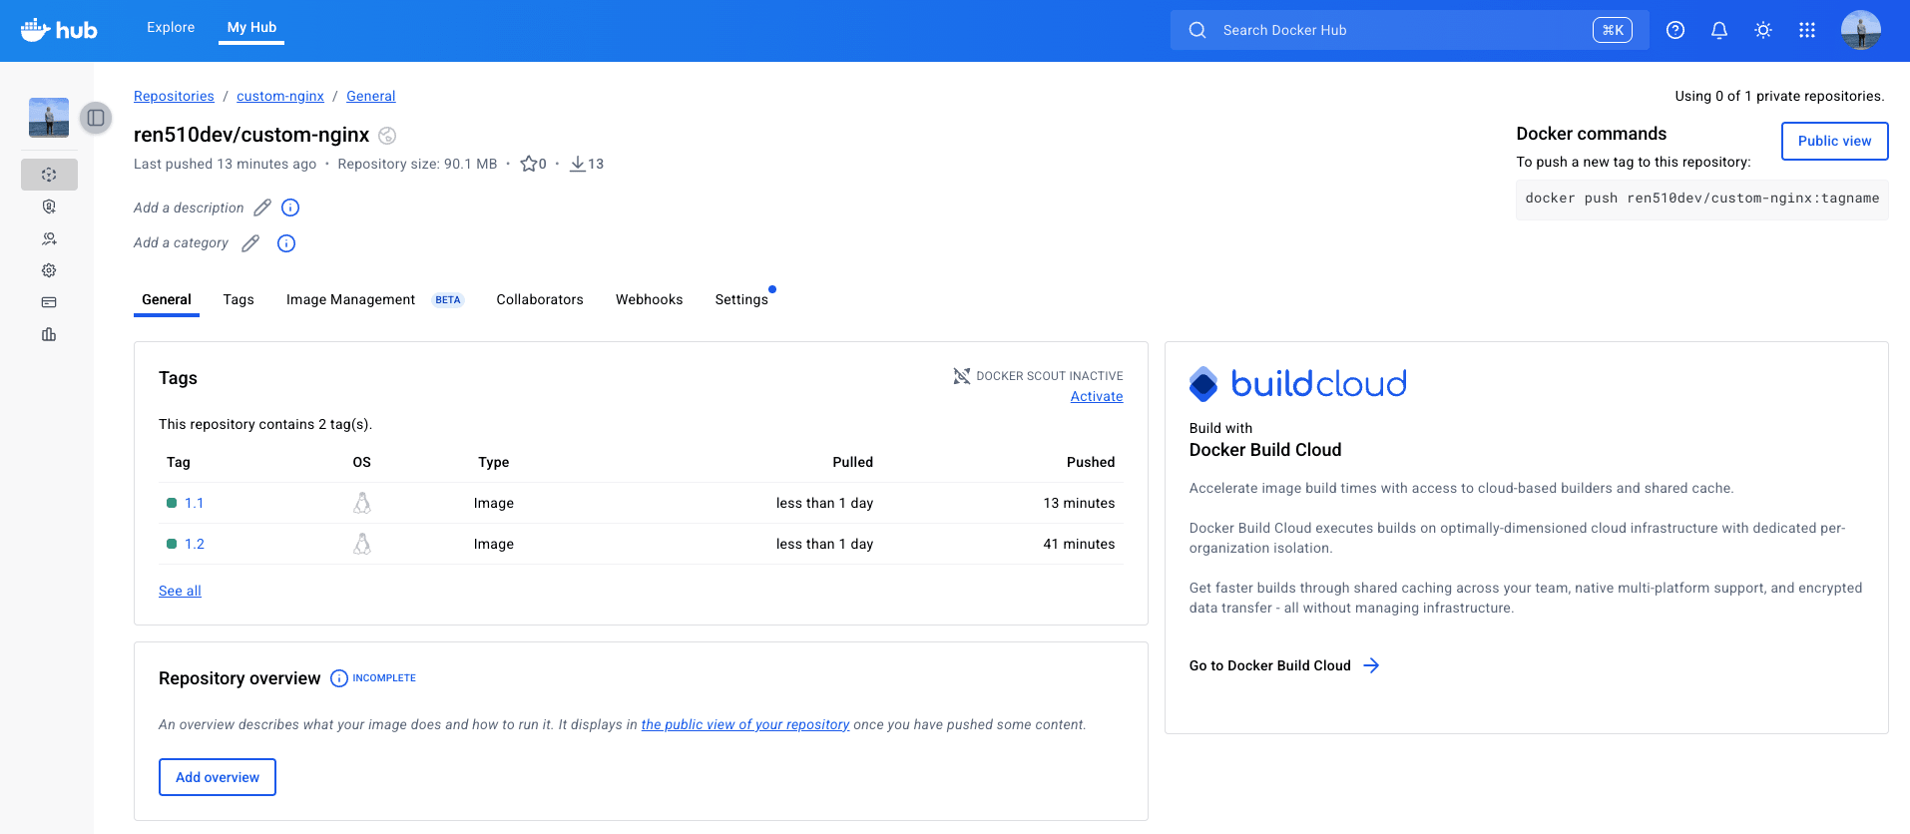
Task: Open the members people icon in sidebar
Action: coord(49,238)
